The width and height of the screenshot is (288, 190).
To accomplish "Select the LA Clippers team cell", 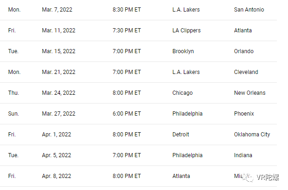I will point(187,31).
